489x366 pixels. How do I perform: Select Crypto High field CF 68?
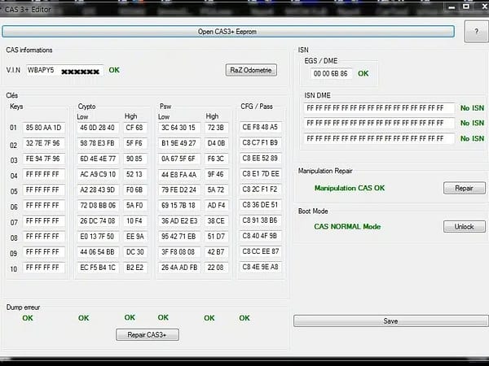(x=135, y=128)
